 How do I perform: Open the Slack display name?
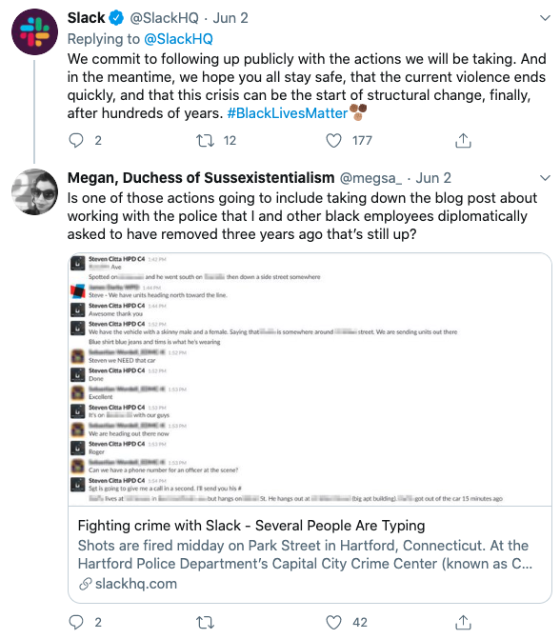pyautogui.click(x=86, y=18)
